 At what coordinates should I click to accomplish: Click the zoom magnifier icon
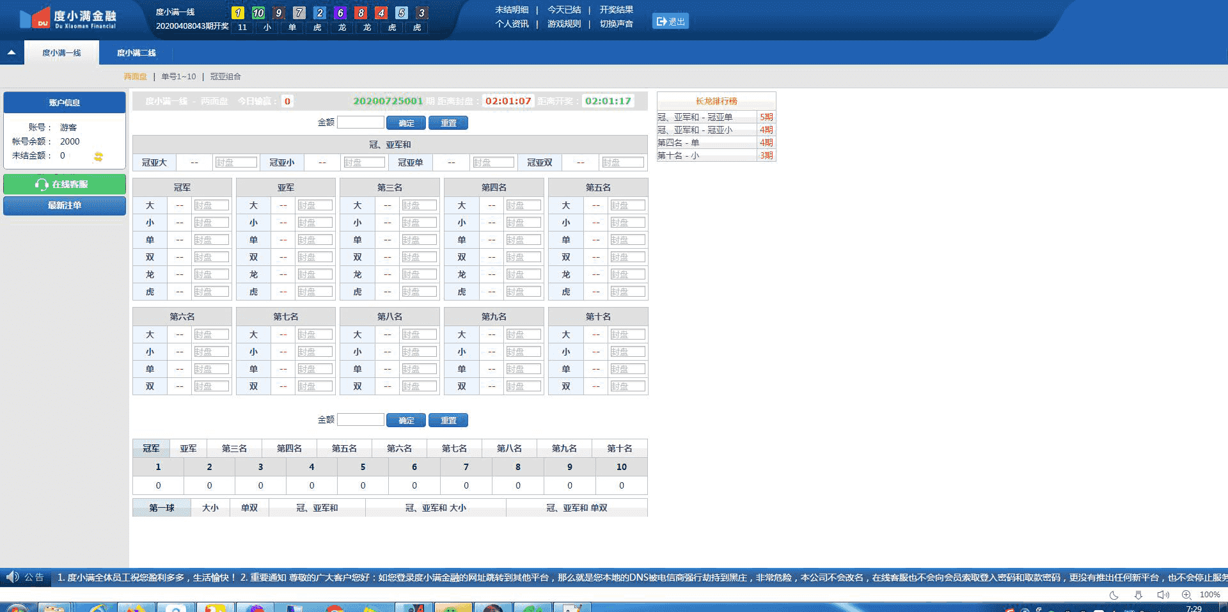1186,595
